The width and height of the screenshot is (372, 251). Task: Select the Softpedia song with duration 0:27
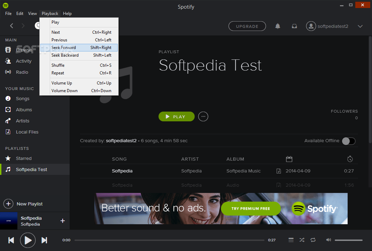[219, 171]
